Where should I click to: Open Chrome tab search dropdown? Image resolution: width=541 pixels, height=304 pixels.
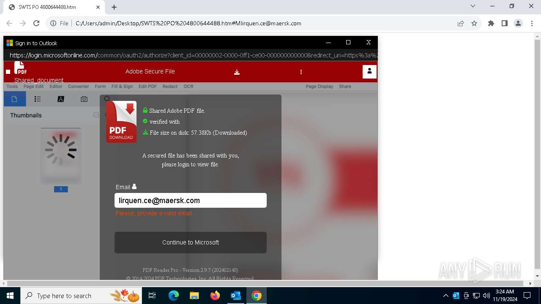[x=473, y=6]
